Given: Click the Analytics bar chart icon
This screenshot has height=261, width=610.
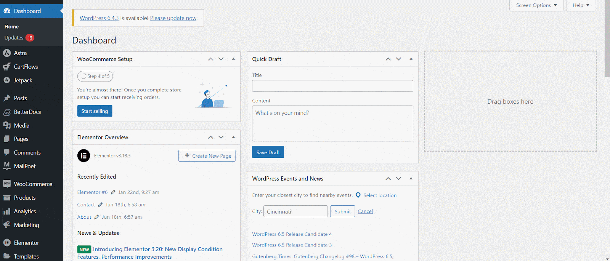Looking at the screenshot, I should pos(7,211).
